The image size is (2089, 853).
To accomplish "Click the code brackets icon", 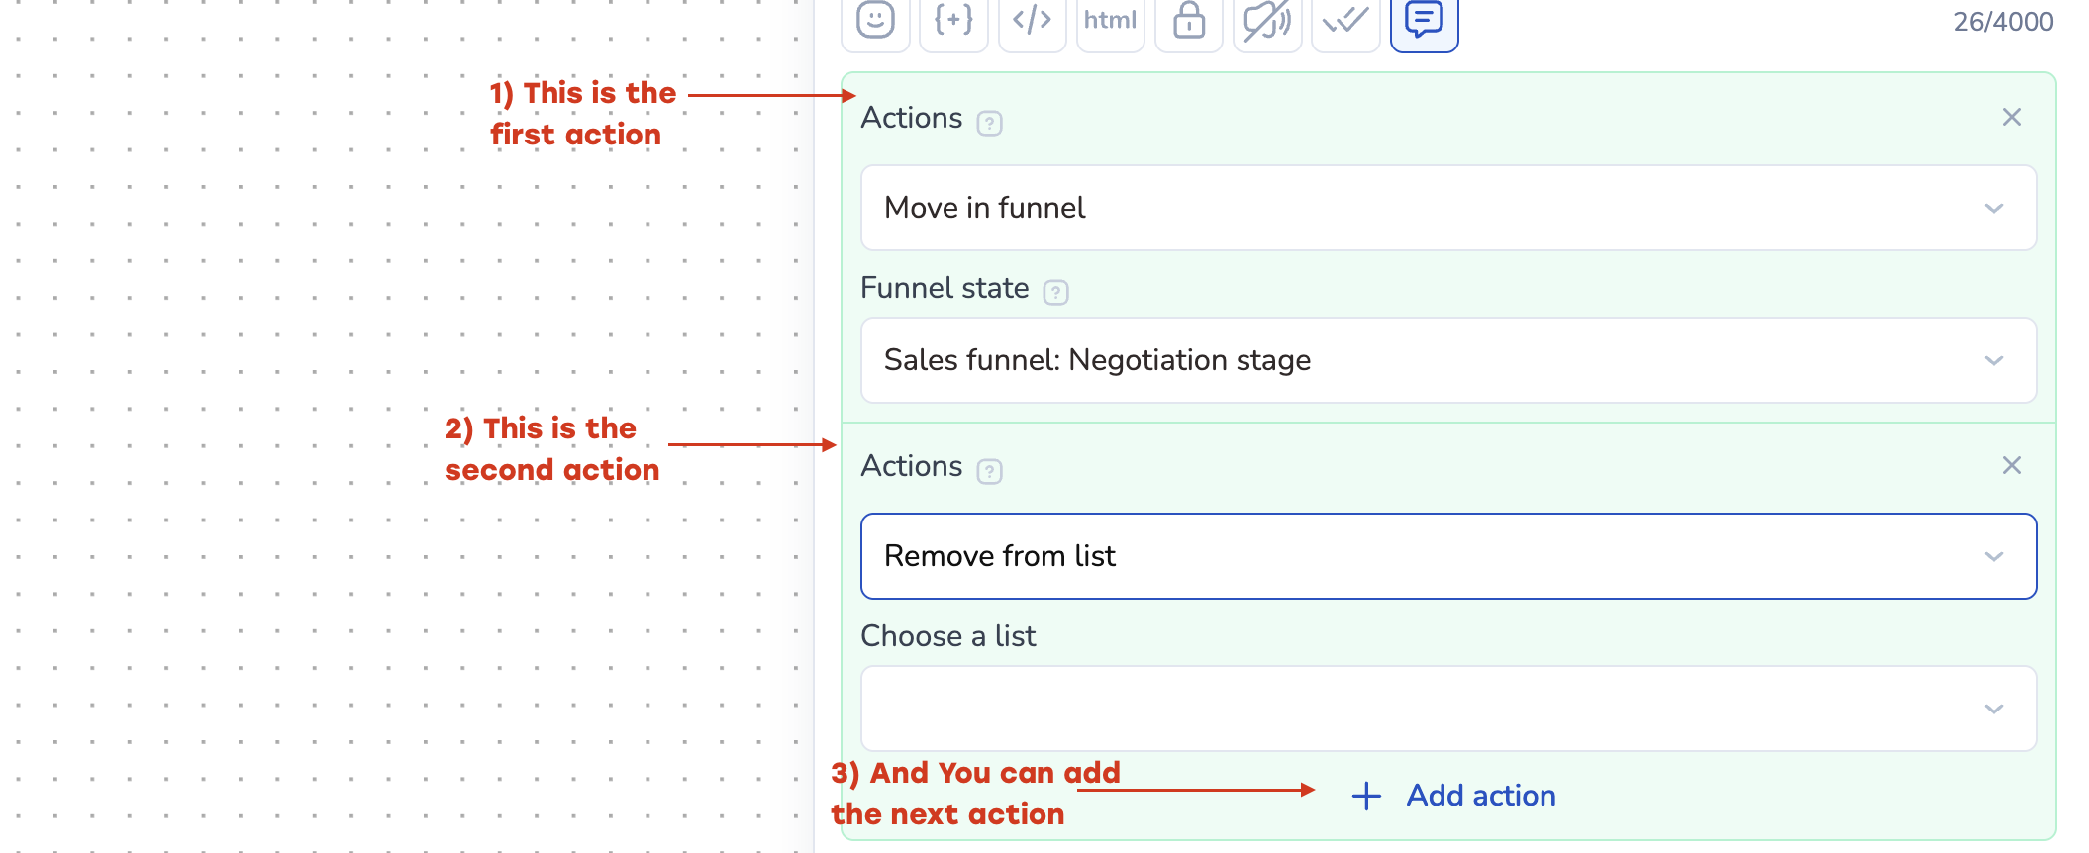I will click(1032, 20).
